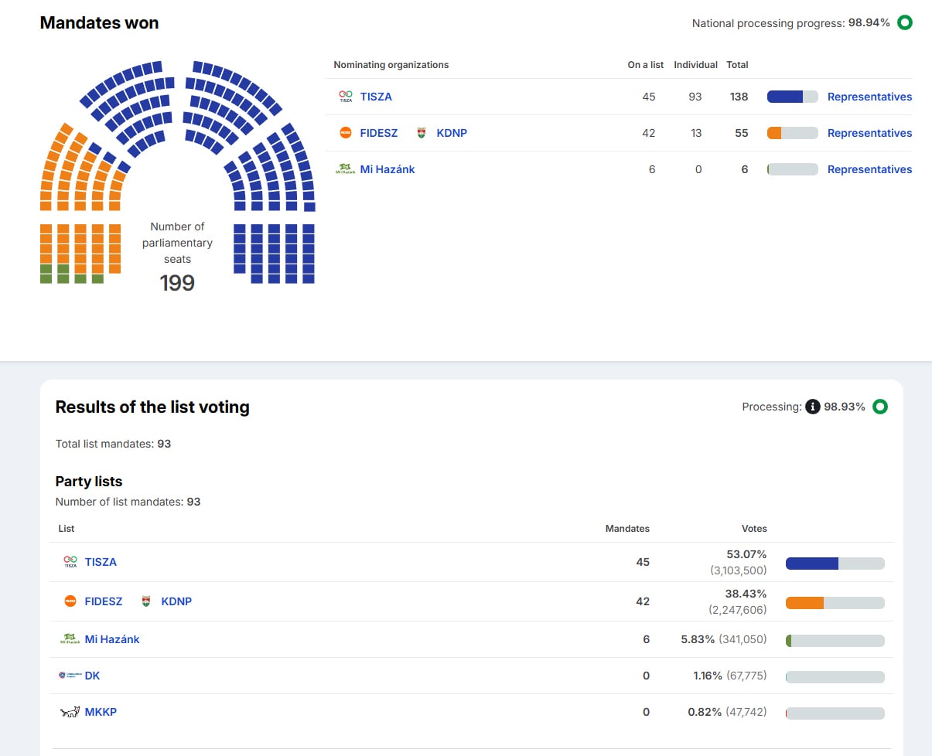Click the FIDESZ orange vote share bar

[835, 603]
